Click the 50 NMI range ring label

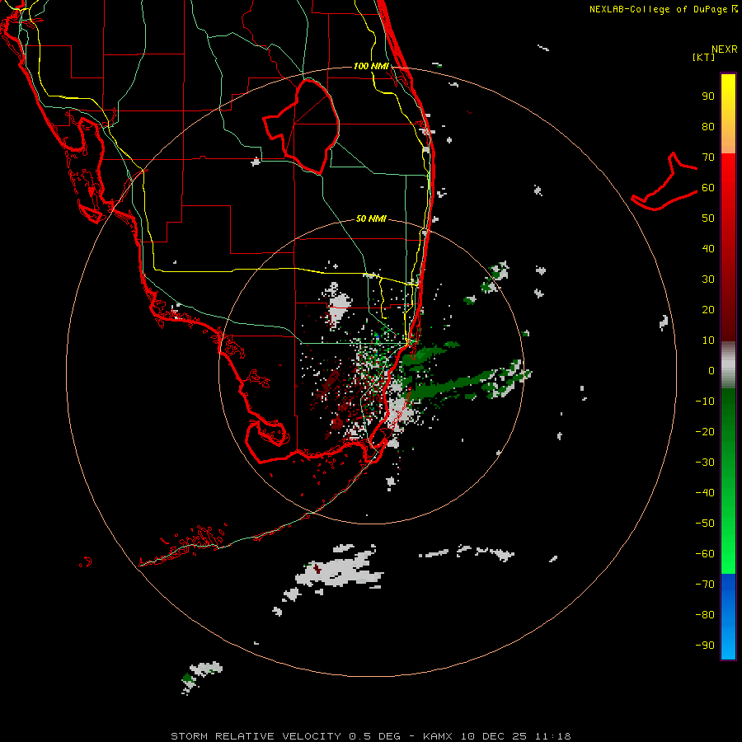click(371, 218)
